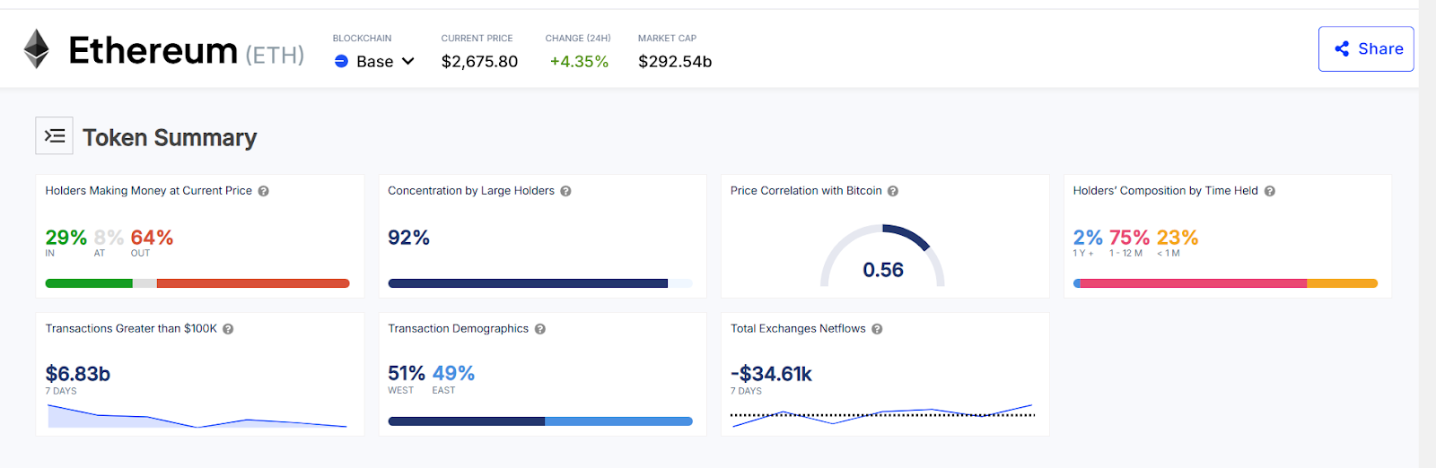Screen dimensions: 1436x468
Task: Click the Ethereum diamond logo
Action: coord(36,49)
